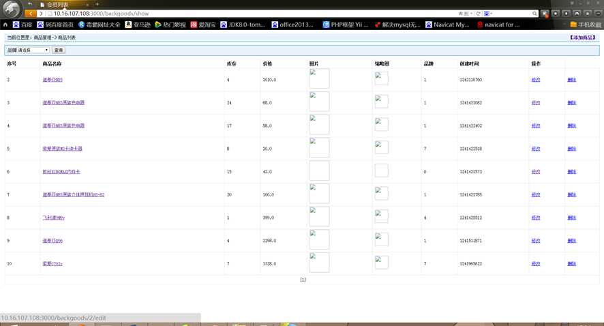
Task: Open the 爱淘宝 bookmark
Action: [x=203, y=25]
